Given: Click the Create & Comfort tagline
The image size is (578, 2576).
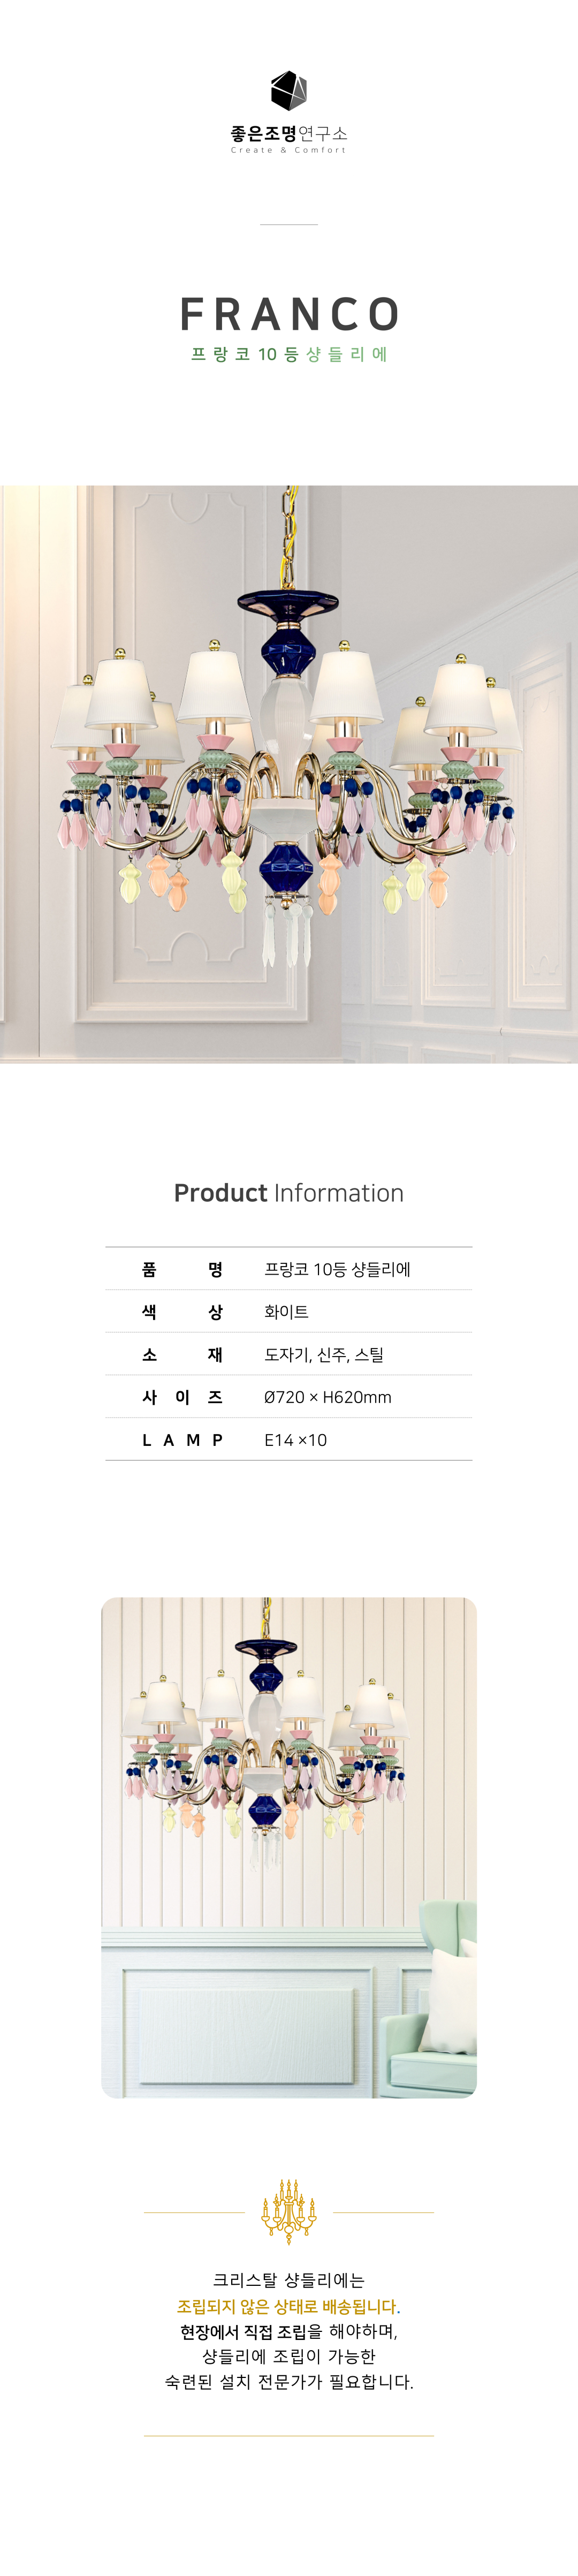Looking at the screenshot, I should [x=289, y=150].
